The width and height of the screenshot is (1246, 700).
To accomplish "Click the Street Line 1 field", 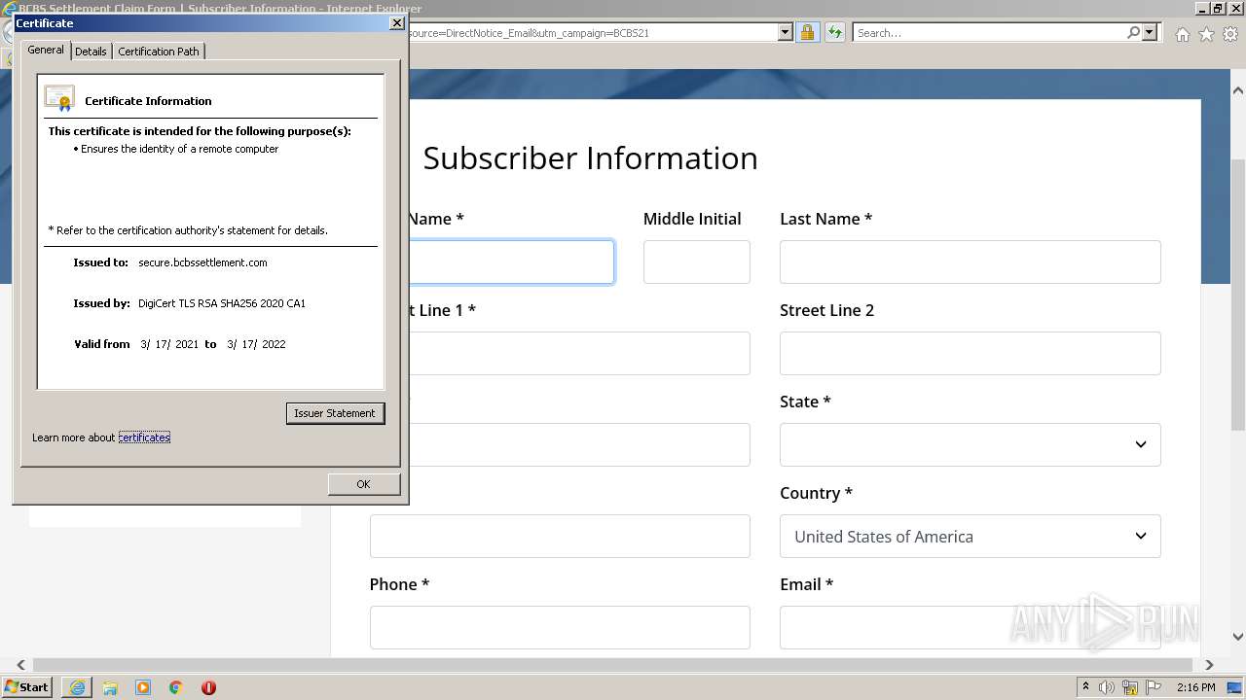I will 579,353.
